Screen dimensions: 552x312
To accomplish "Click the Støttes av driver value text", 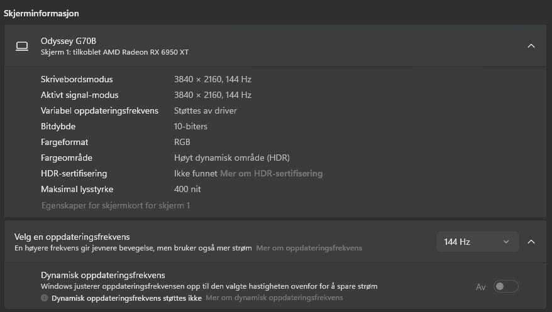I will tap(205, 110).
